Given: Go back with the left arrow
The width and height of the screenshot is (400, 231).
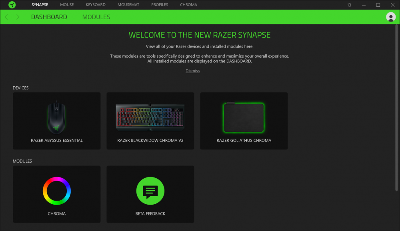Looking at the screenshot, I should click(7, 17).
